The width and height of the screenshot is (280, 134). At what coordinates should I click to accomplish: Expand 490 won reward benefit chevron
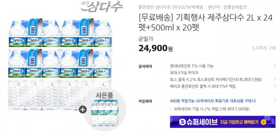pyautogui.click(x=275, y=101)
